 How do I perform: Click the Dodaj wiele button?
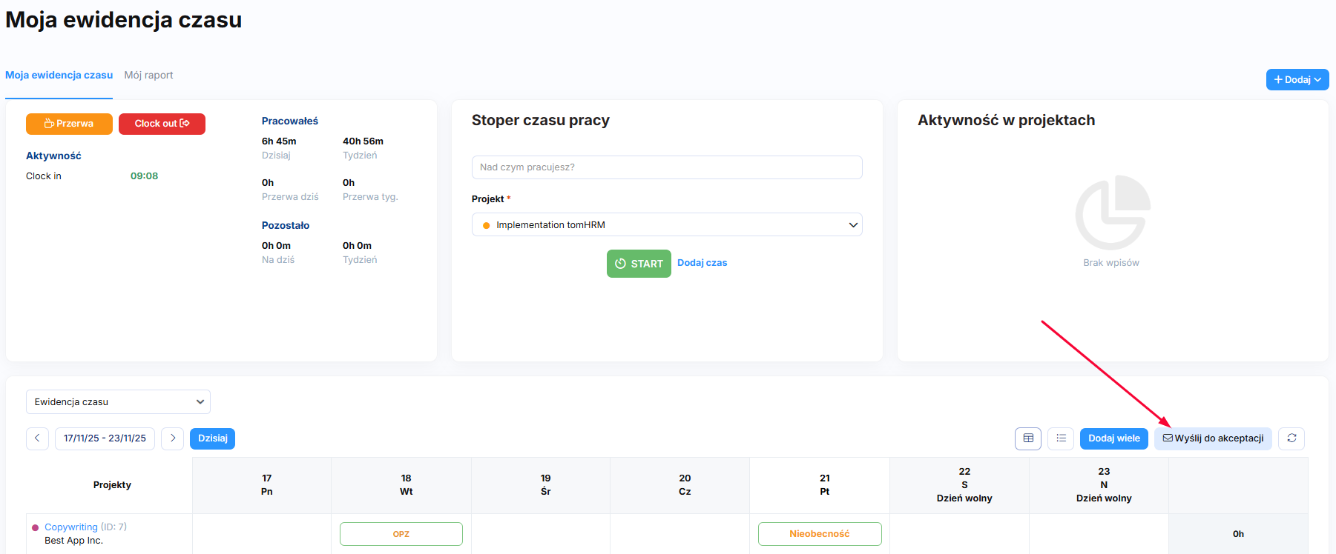coord(1113,438)
